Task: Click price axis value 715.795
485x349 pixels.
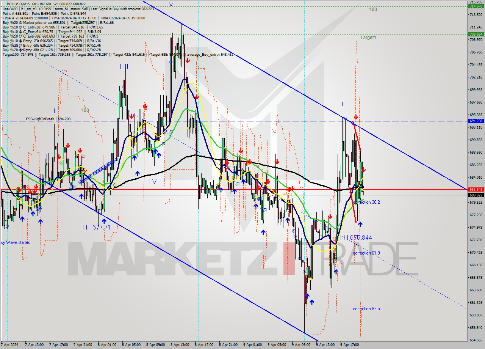Action: 476,2
